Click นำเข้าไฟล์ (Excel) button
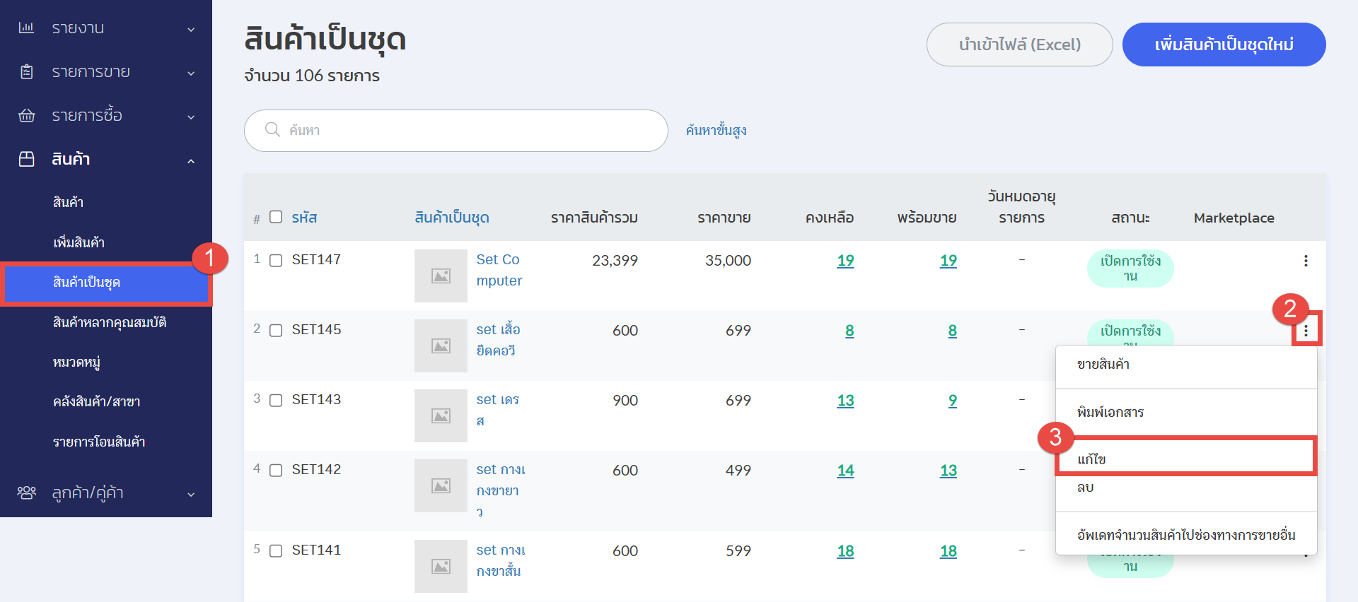 (1019, 45)
